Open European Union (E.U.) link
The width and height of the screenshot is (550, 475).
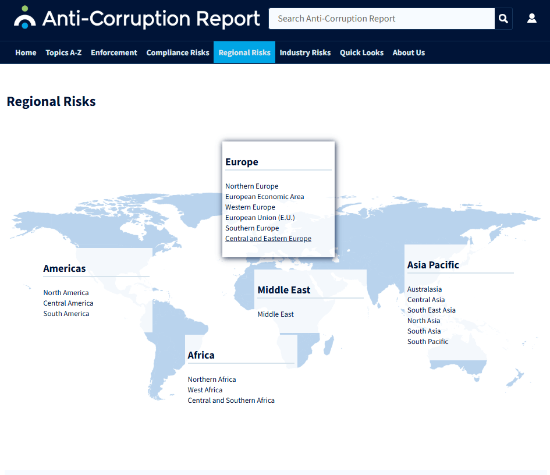(x=260, y=218)
